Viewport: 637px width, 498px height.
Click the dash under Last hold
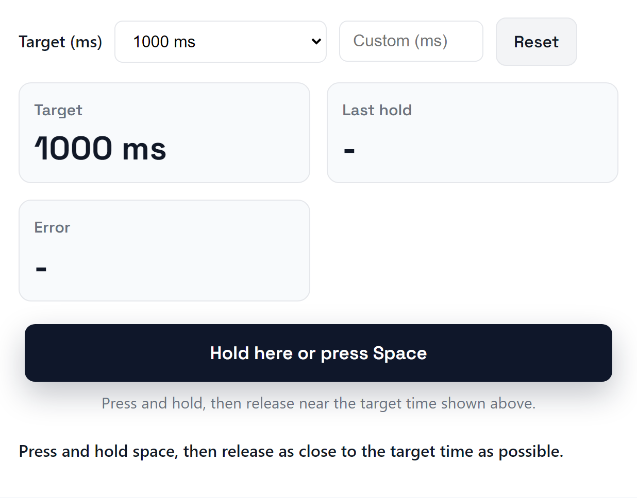[x=349, y=149]
